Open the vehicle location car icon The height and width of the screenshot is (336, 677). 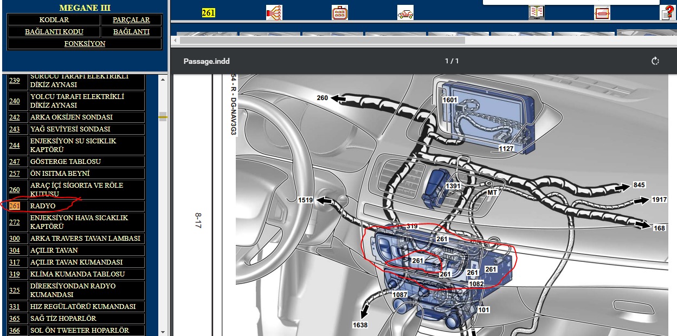tap(405, 12)
